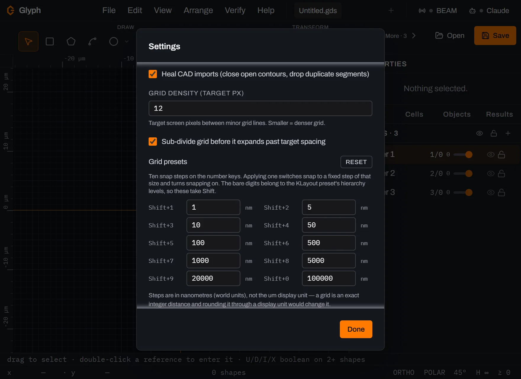Open the View menu
This screenshot has height=379, width=521.
[163, 10]
